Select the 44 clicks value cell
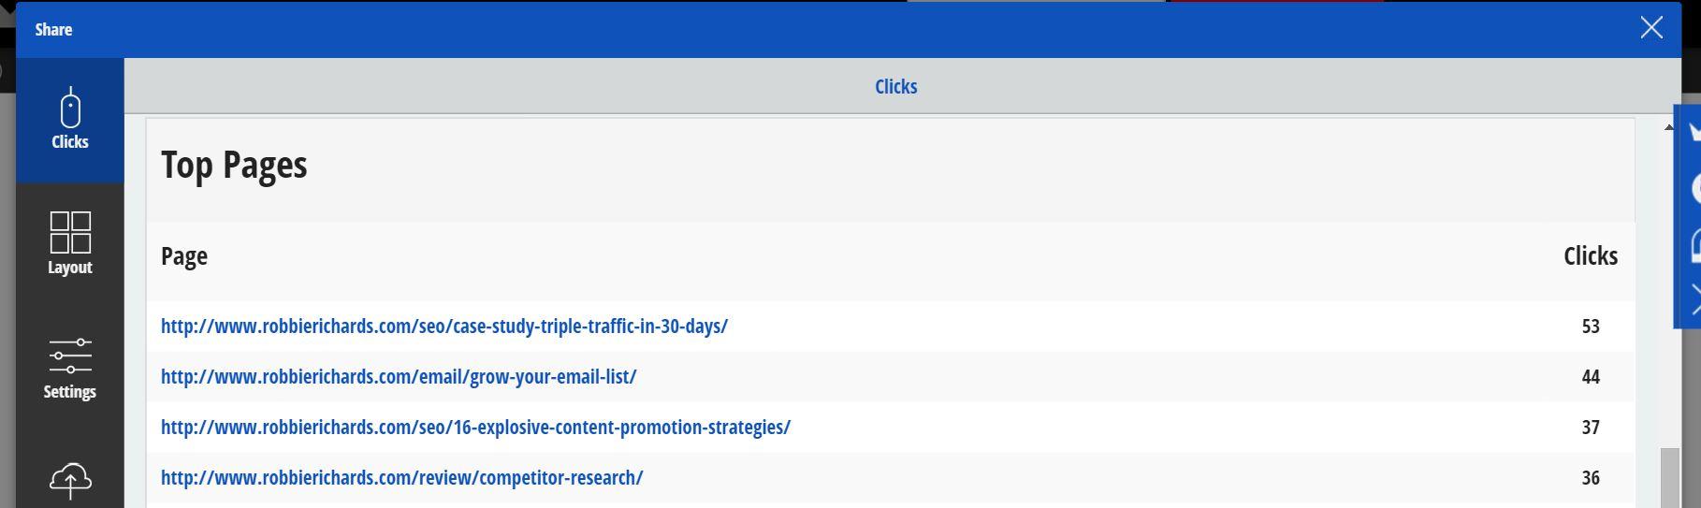The width and height of the screenshot is (1701, 508). coord(1590,377)
